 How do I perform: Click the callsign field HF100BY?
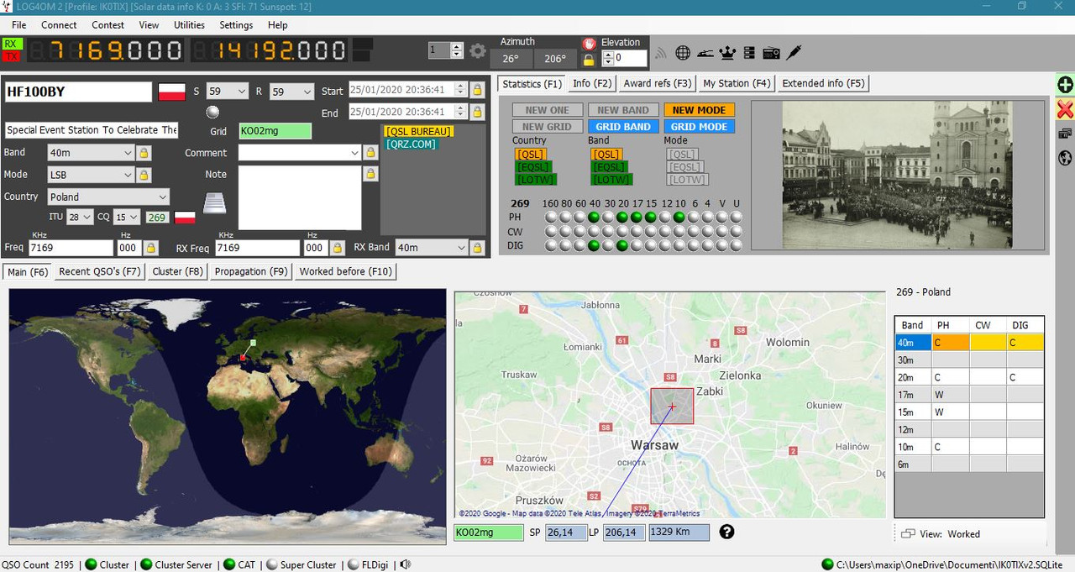tap(78, 92)
